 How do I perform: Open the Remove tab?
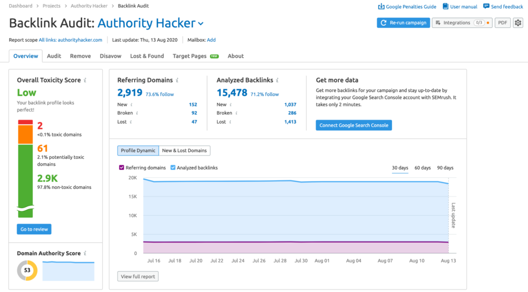coord(80,56)
